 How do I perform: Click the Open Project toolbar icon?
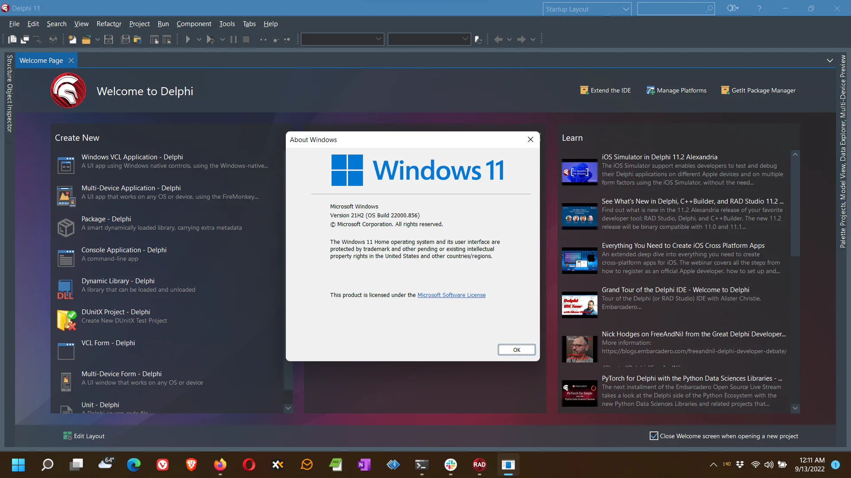tap(138, 39)
